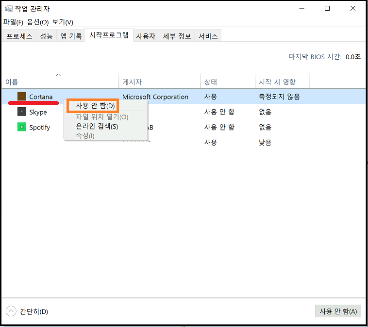
Task: Click Spotify's 사용 안 함 status cell
Action: pyautogui.click(x=219, y=127)
